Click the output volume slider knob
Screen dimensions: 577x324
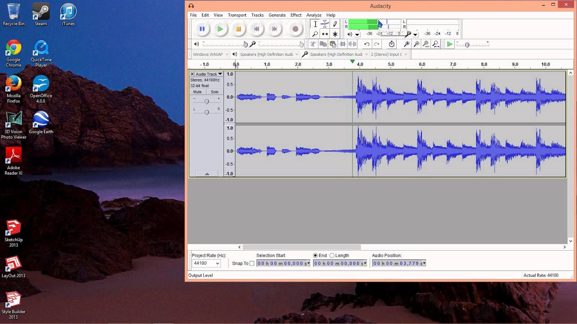pos(246,44)
